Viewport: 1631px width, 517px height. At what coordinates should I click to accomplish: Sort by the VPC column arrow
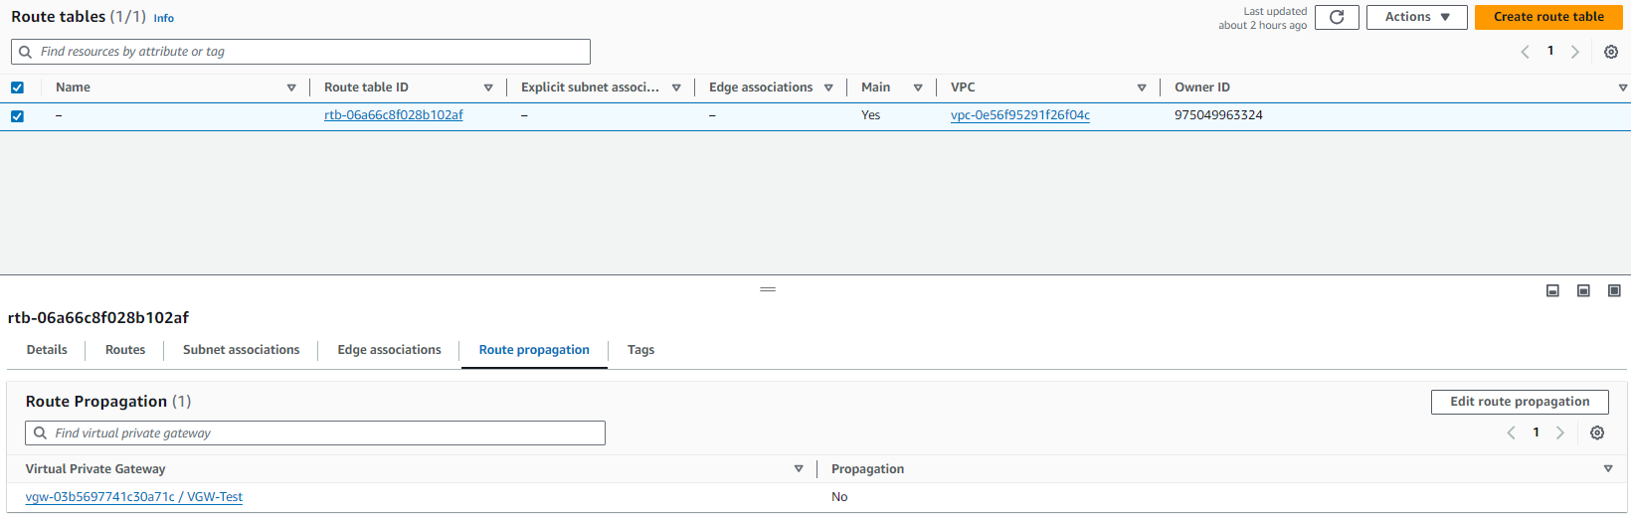(1142, 87)
